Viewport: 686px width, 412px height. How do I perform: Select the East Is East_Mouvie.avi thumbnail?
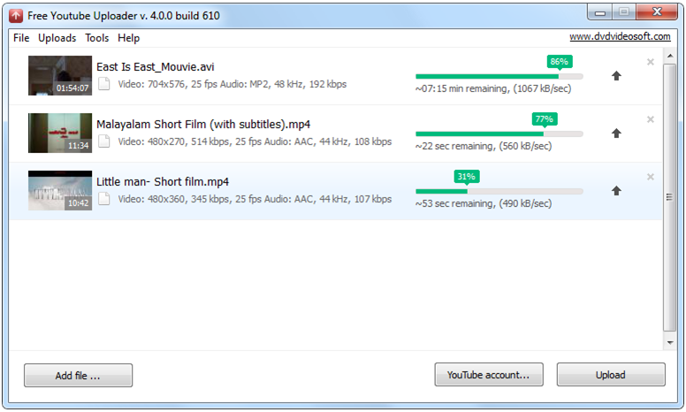pyautogui.click(x=60, y=75)
